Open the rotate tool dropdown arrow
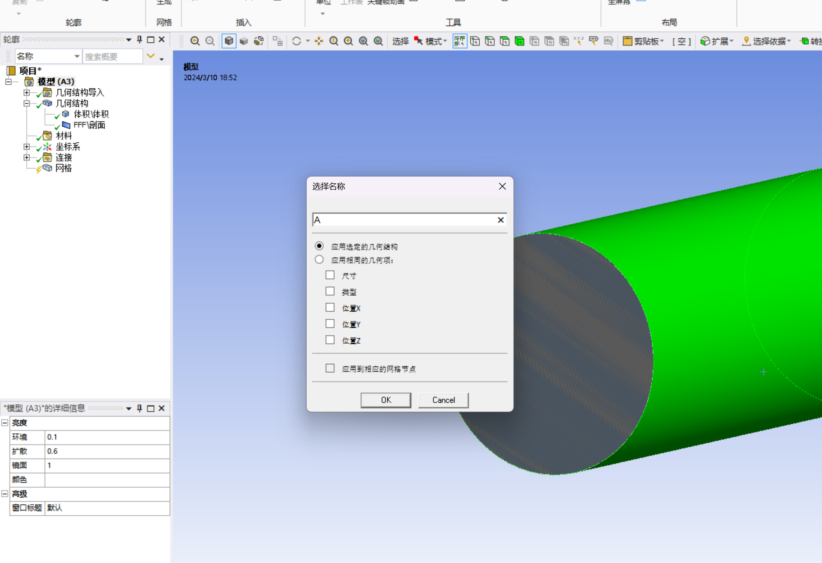Image resolution: width=822 pixels, height=563 pixels. 308,41
